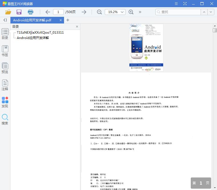Open the zoom percentage dropdown
This screenshot has width=217, height=190.
click(115, 12)
